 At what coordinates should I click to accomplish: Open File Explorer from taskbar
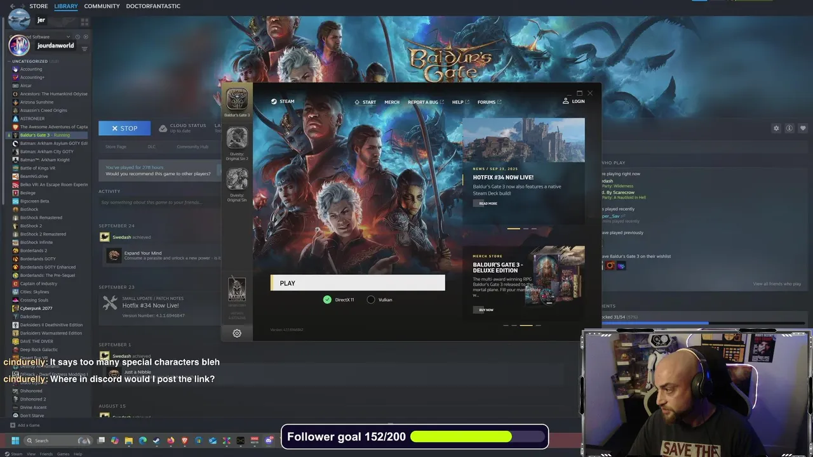[x=129, y=440]
